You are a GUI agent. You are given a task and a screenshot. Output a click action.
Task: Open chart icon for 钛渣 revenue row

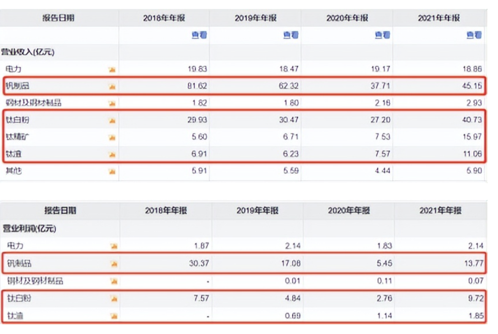(112, 154)
